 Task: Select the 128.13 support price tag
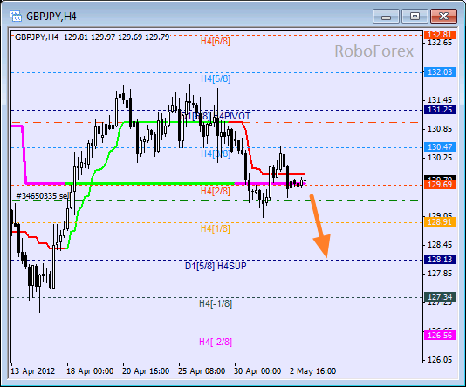click(440, 260)
